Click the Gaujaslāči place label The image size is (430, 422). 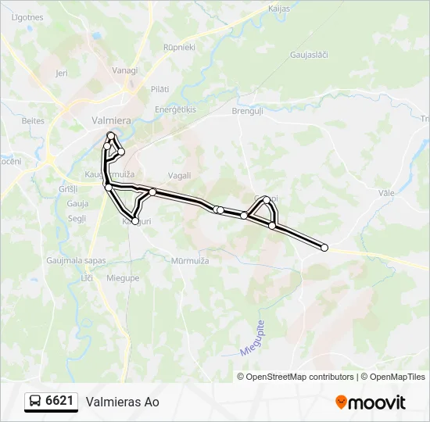pyautogui.click(x=309, y=55)
